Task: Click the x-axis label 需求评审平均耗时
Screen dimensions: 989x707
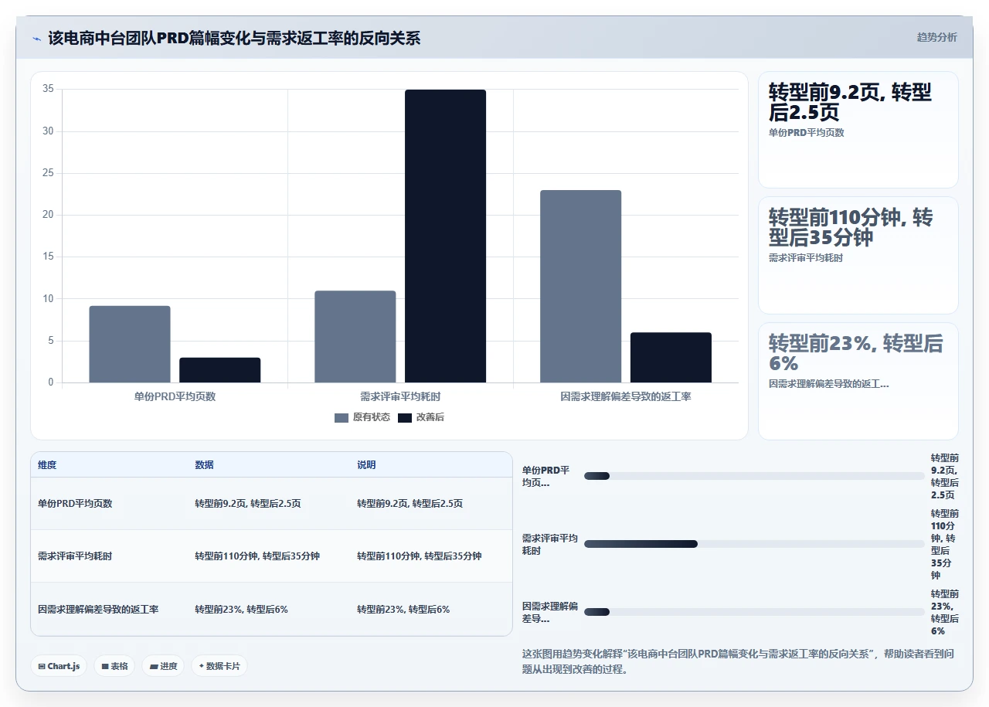Action: click(400, 396)
